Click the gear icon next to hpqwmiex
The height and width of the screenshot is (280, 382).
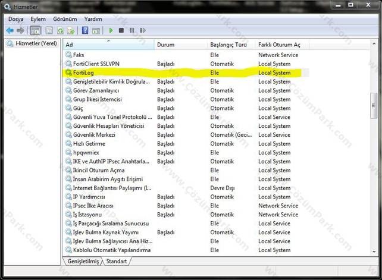pyautogui.click(x=68, y=152)
